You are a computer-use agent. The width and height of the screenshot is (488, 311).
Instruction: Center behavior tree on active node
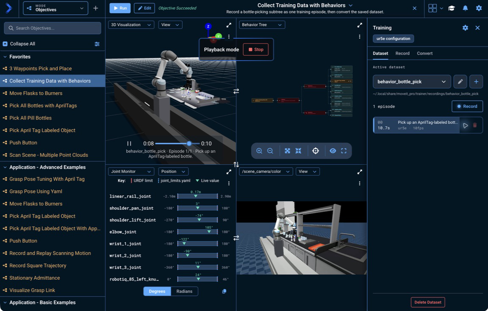(x=316, y=151)
